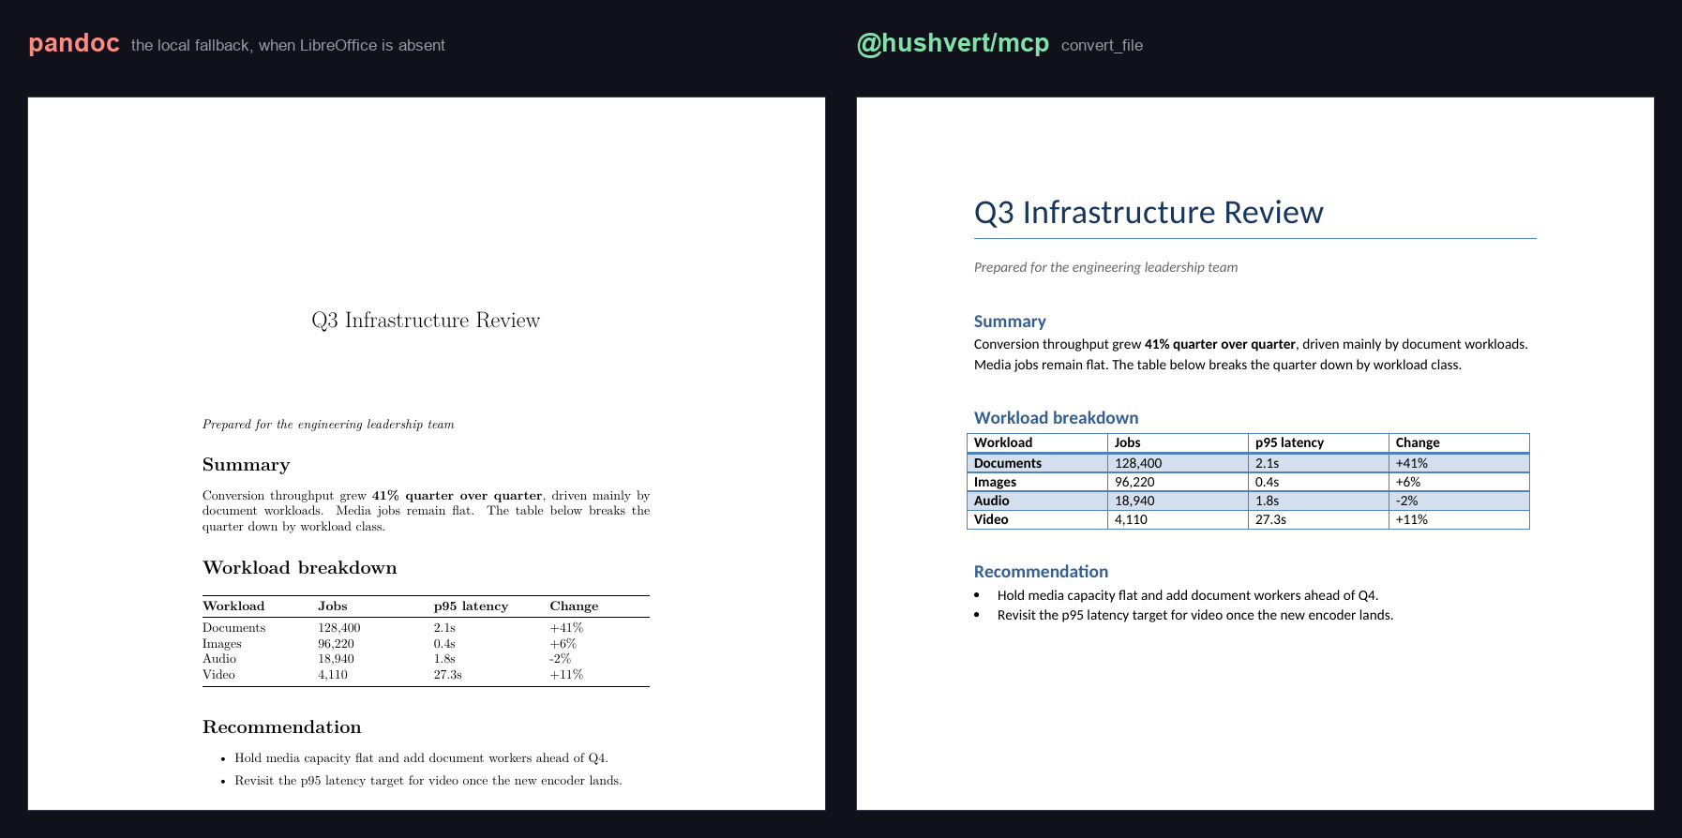
Task: Click '18,940' cell in hushvert table
Action: coord(1178,501)
